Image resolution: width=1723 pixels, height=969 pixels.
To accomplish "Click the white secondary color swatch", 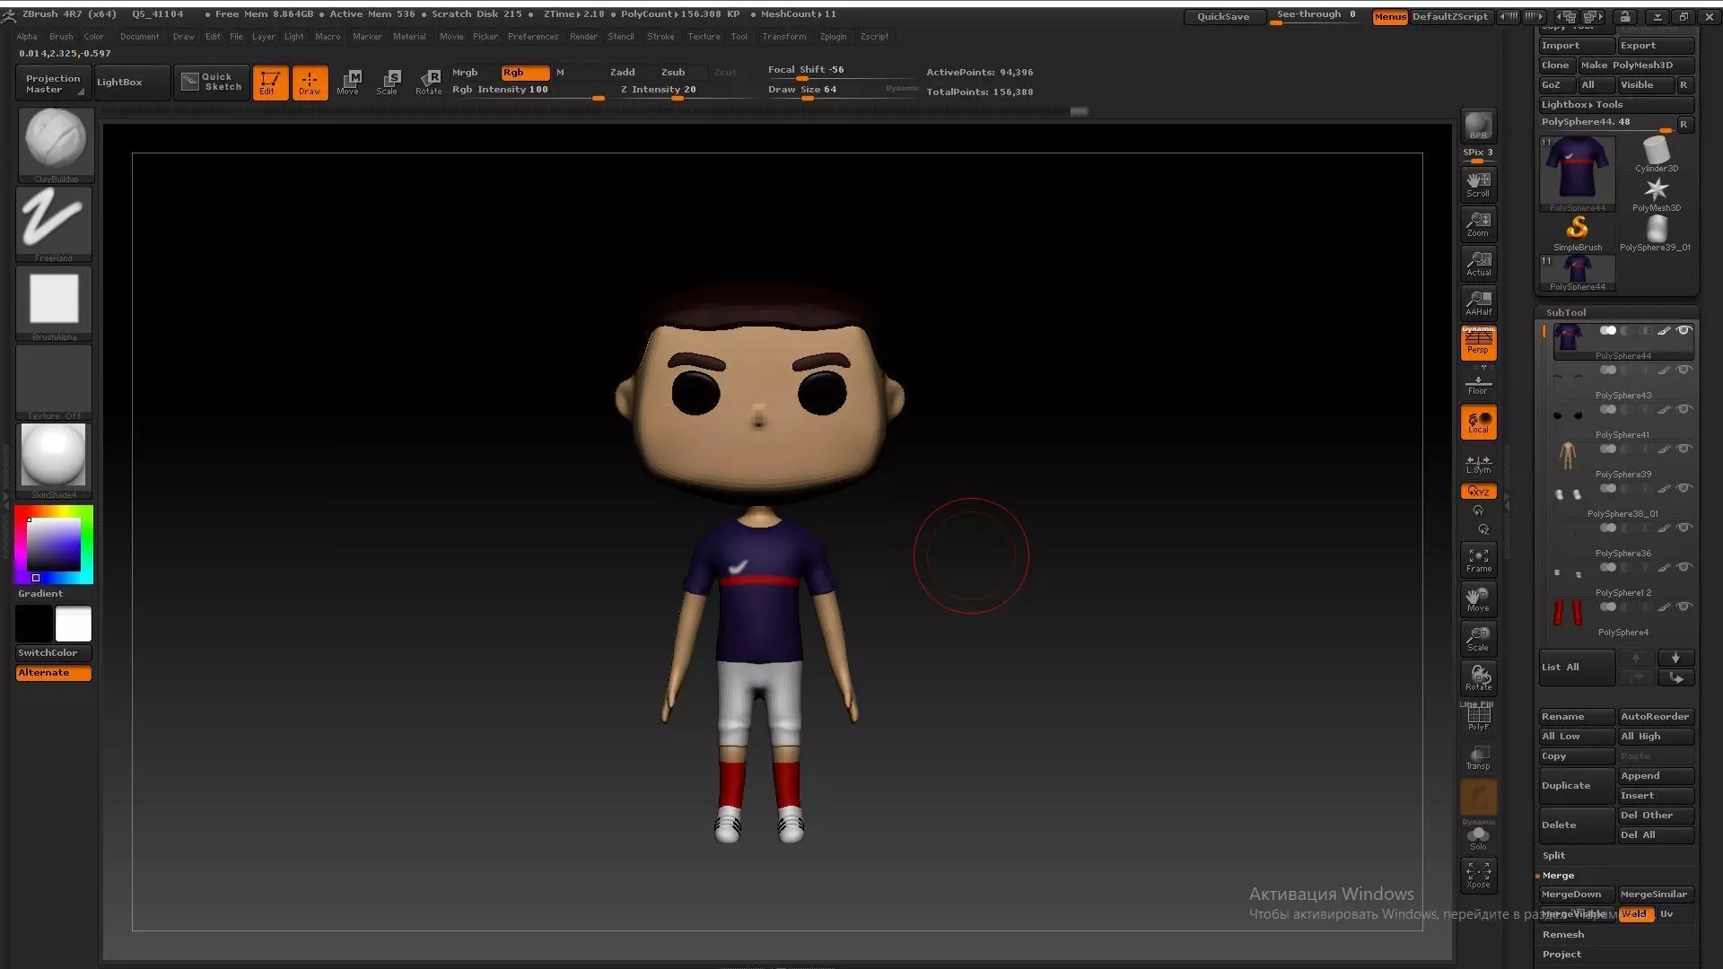I will tap(74, 624).
